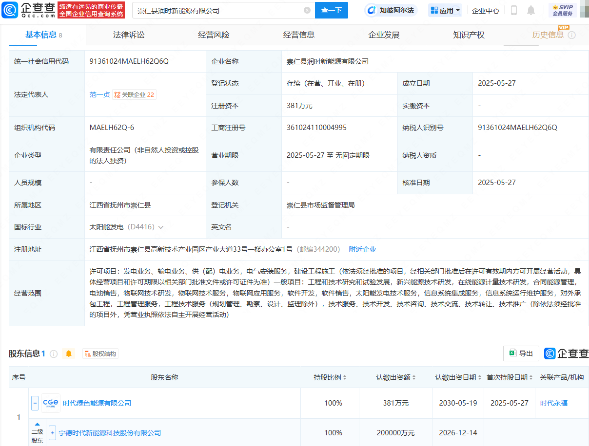The image size is (589, 446).
Task: Open the user avatar in the header
Action: click(x=584, y=10)
